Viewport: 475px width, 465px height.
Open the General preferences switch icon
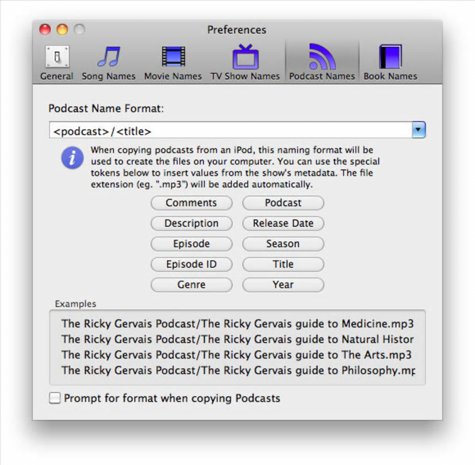(x=57, y=57)
